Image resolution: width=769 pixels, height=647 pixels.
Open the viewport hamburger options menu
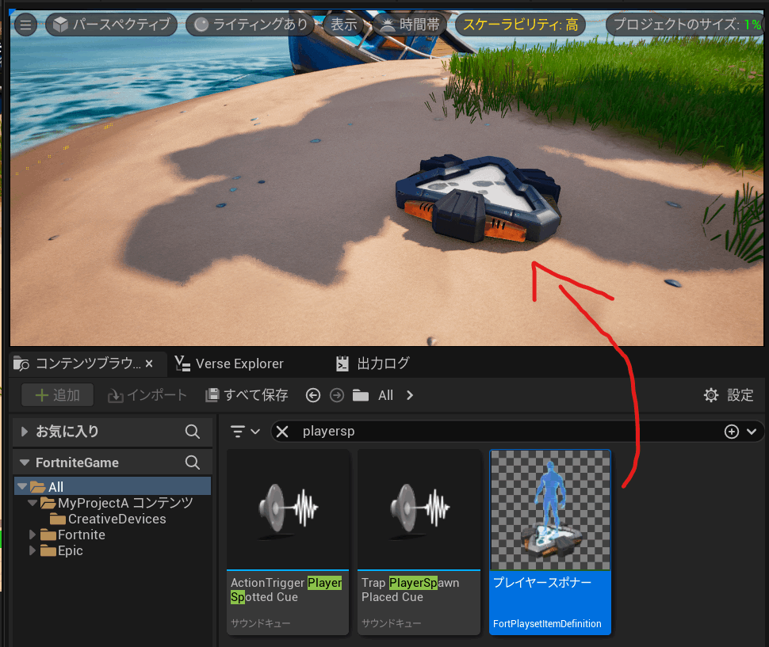pyautogui.click(x=25, y=24)
